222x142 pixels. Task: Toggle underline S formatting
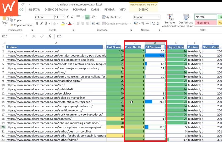45,24
